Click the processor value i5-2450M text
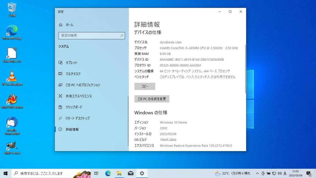The height and width of the screenshot is (178, 316). [199, 48]
